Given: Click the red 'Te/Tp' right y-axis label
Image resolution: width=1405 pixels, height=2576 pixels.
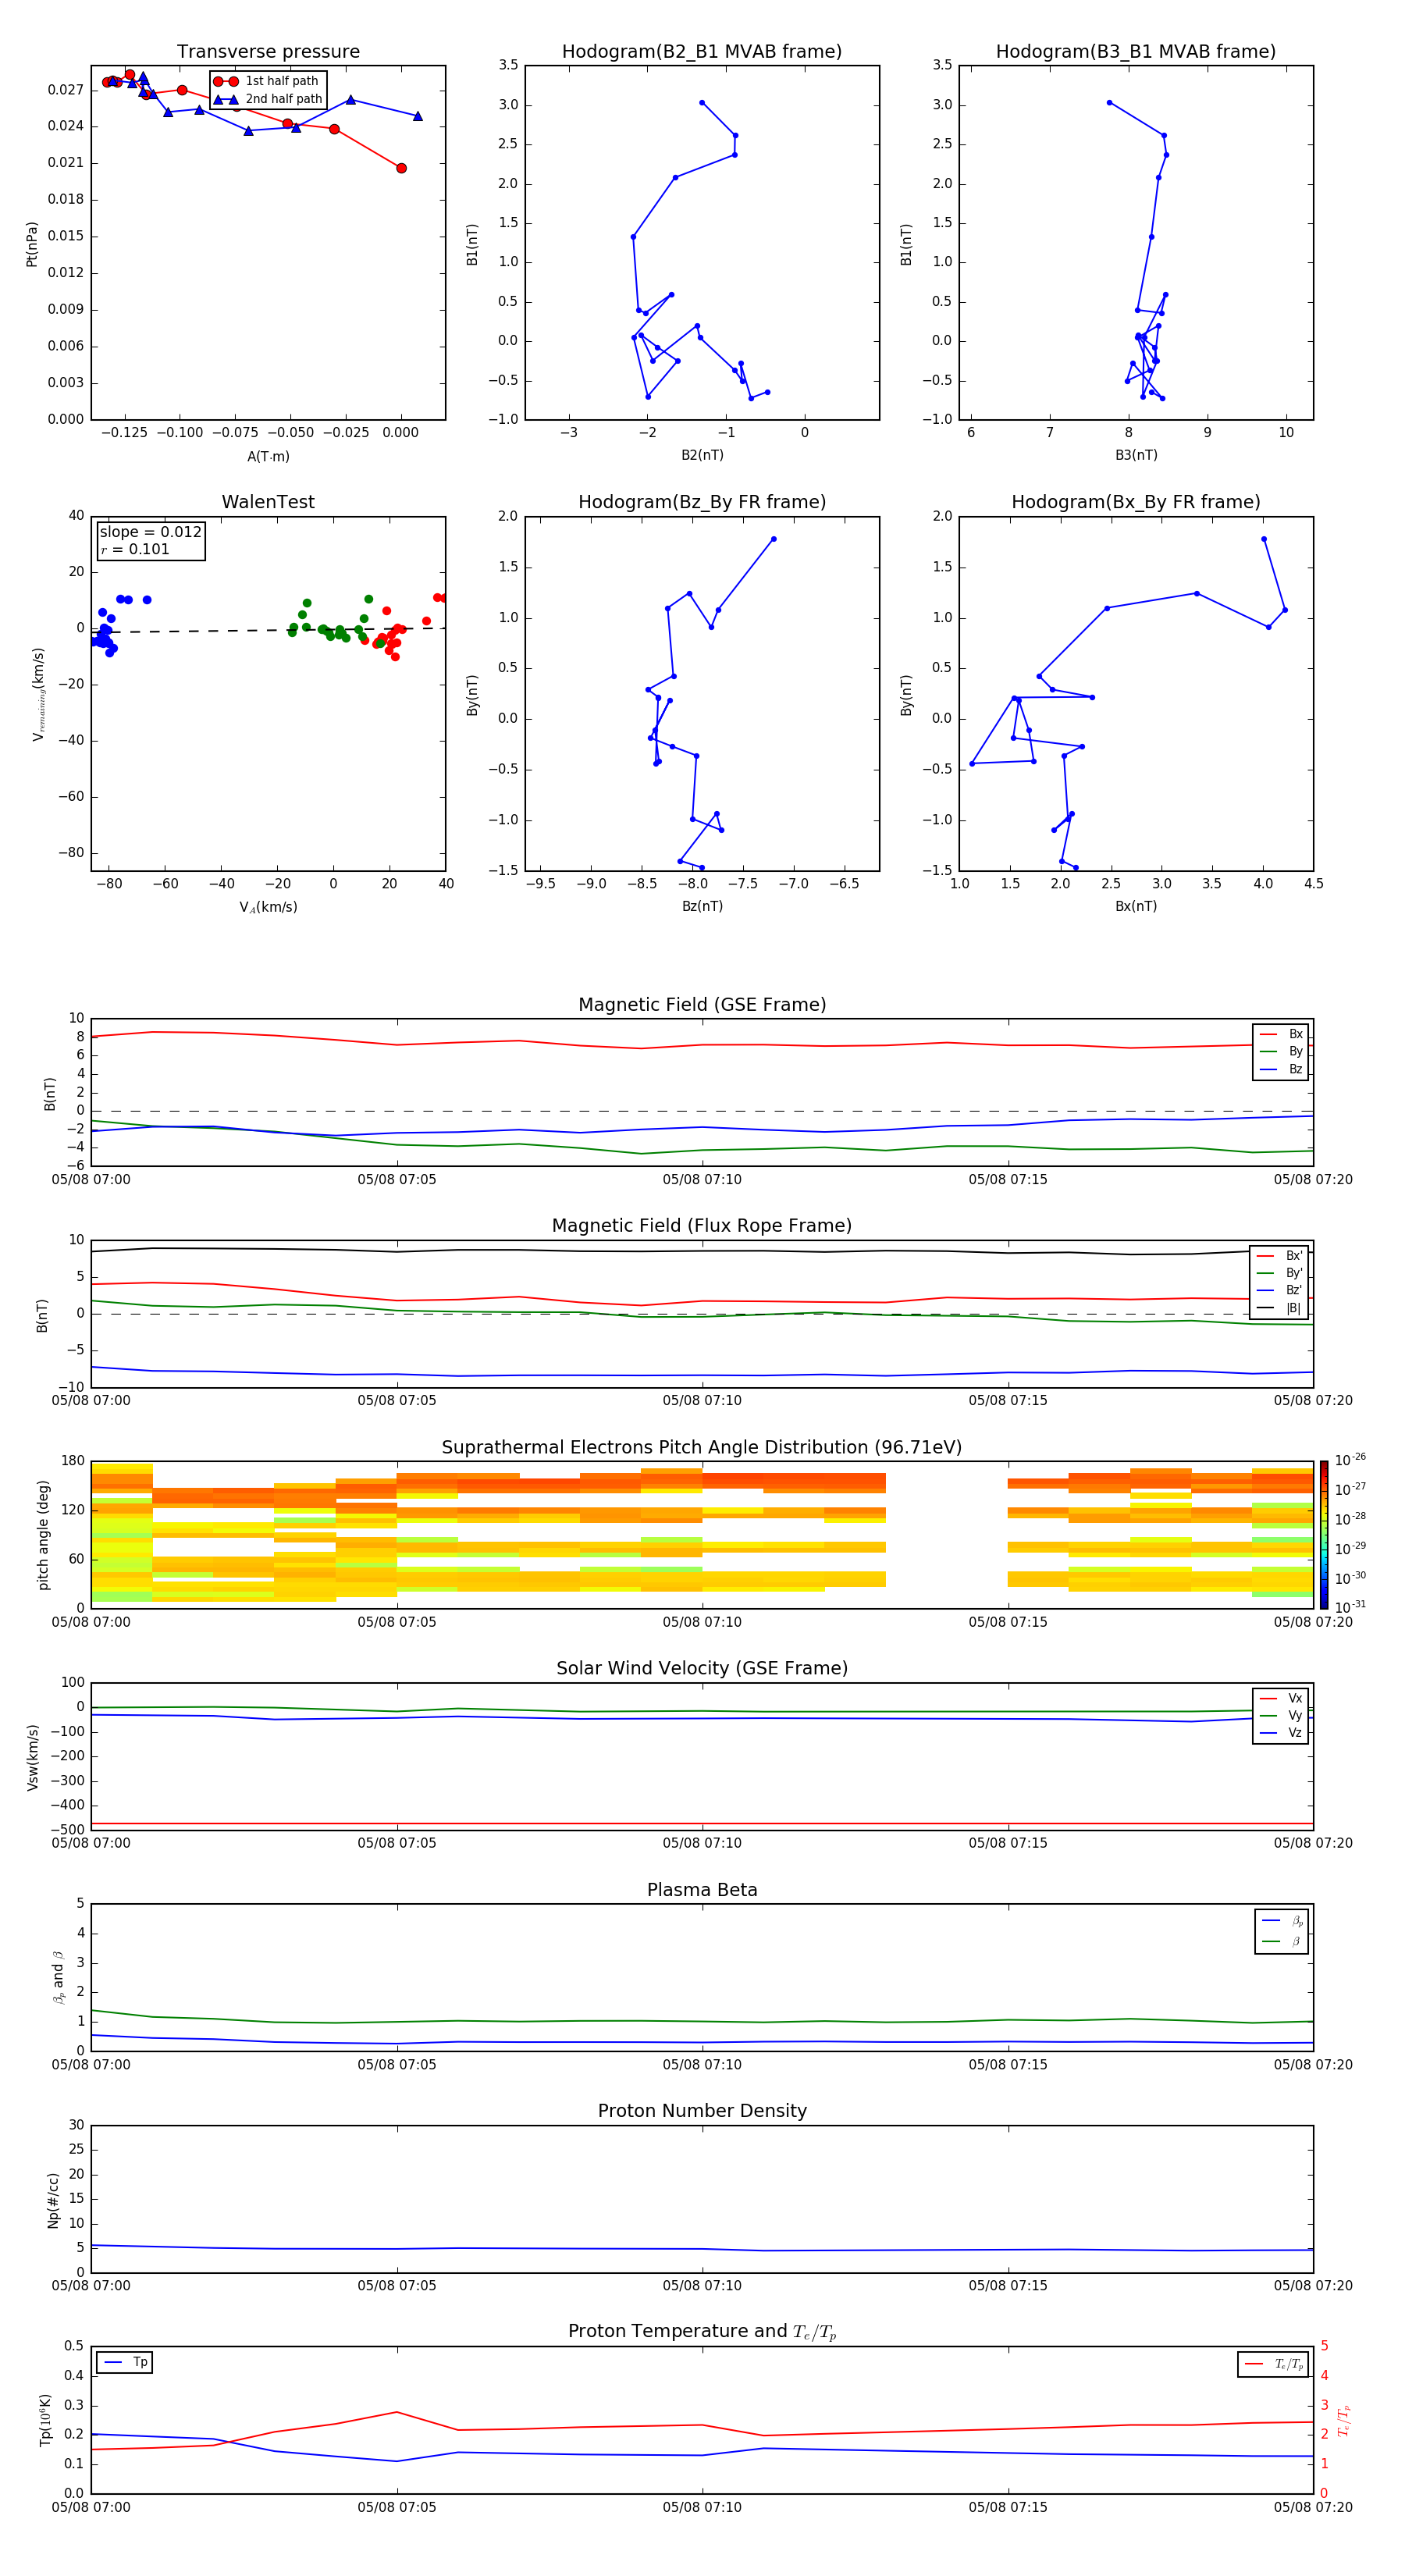Looking at the screenshot, I should click(1344, 2420).
